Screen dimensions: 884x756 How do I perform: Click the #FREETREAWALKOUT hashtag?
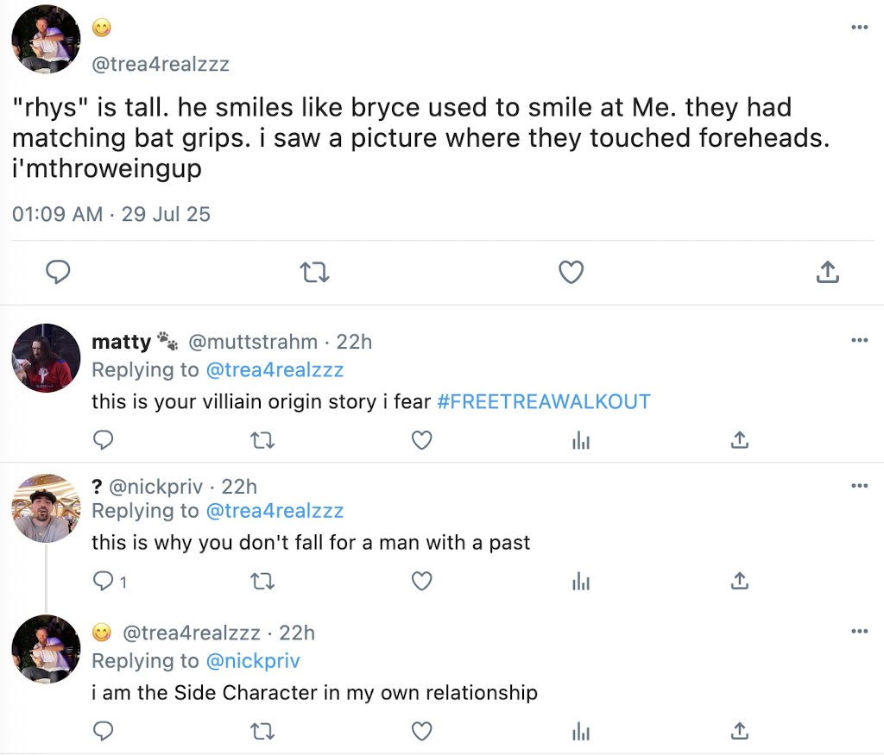544,402
